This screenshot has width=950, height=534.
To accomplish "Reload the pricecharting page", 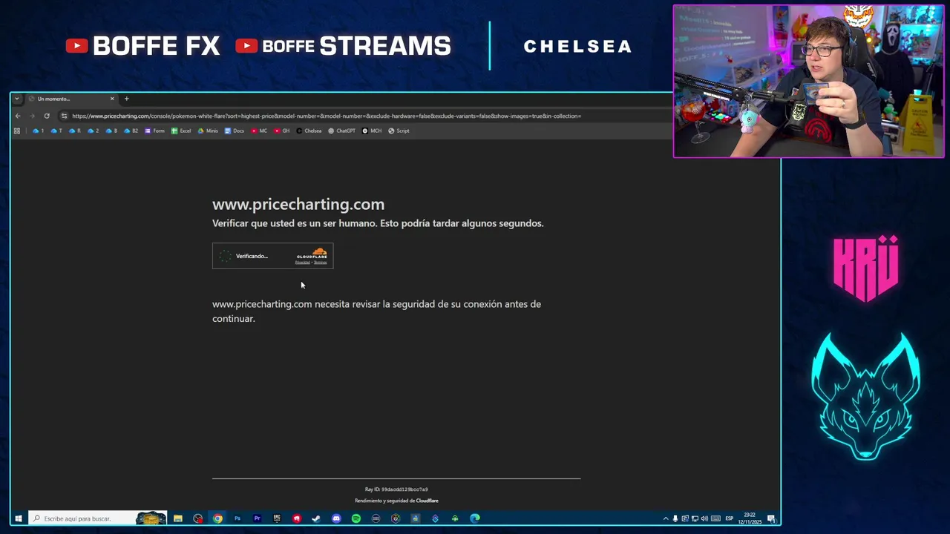I will point(47,116).
